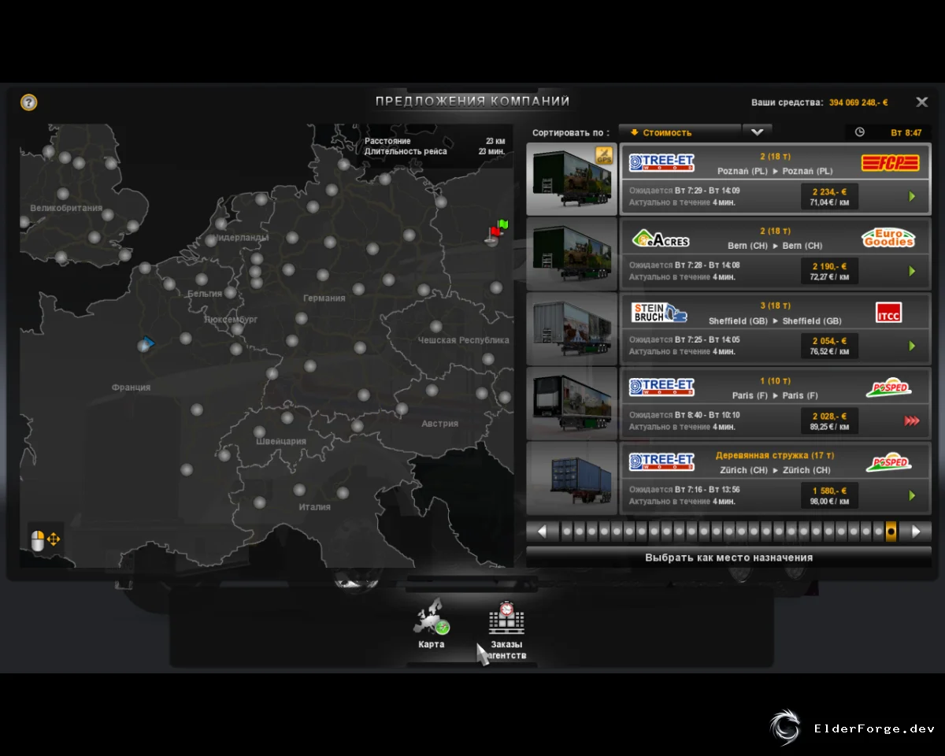The image size is (945, 756).
Task: Select the Acres Bern job offer
Action: pyautogui.click(x=776, y=254)
